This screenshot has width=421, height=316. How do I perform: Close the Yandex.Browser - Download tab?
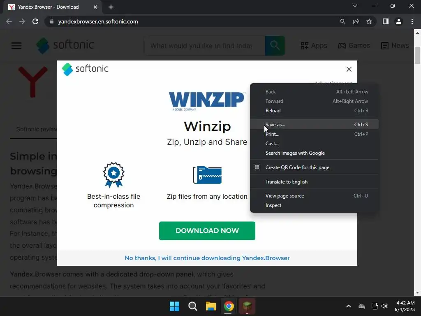tap(95, 7)
